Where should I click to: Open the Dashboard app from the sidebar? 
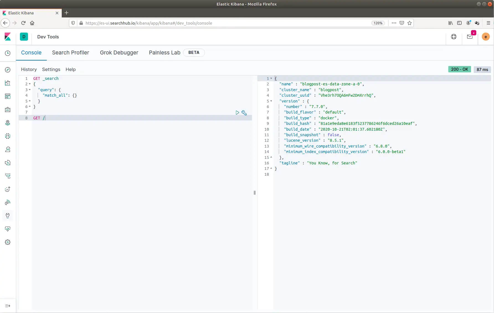point(7,96)
